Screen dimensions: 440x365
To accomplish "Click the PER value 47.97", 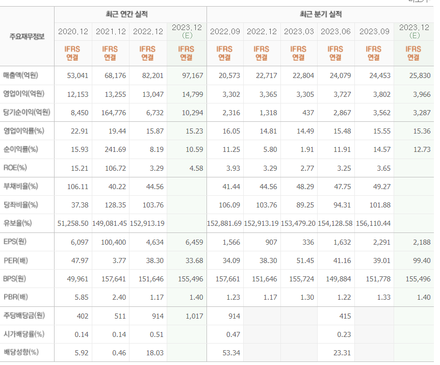I will (x=80, y=261).
